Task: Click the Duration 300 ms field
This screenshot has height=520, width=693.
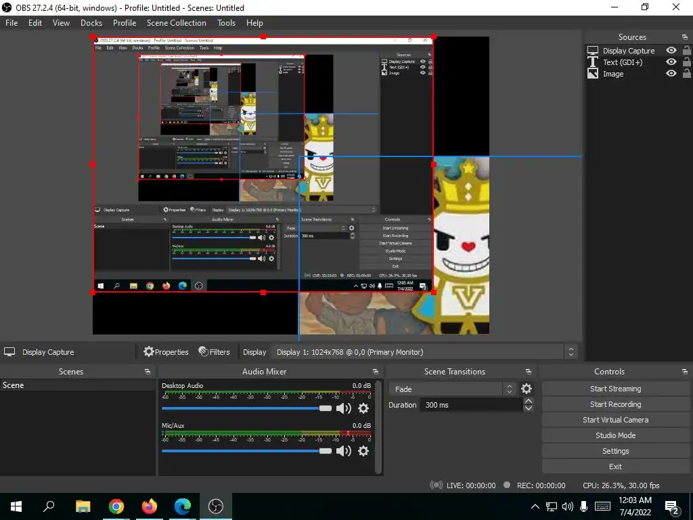Action: tap(471, 405)
